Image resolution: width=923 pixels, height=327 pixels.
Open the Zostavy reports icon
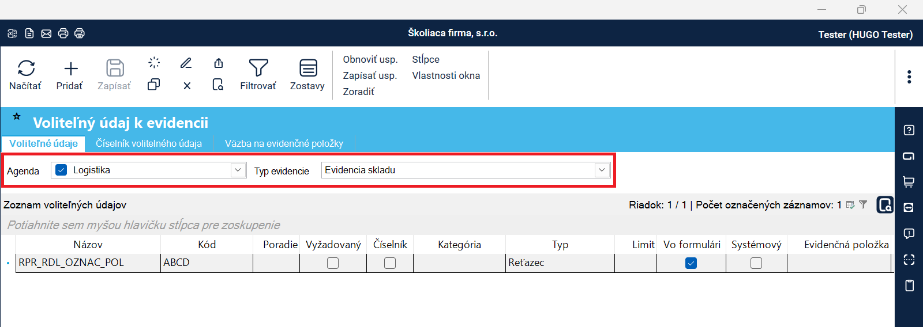tap(308, 68)
